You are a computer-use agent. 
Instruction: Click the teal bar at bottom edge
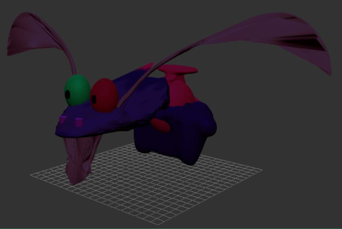point(171,228)
